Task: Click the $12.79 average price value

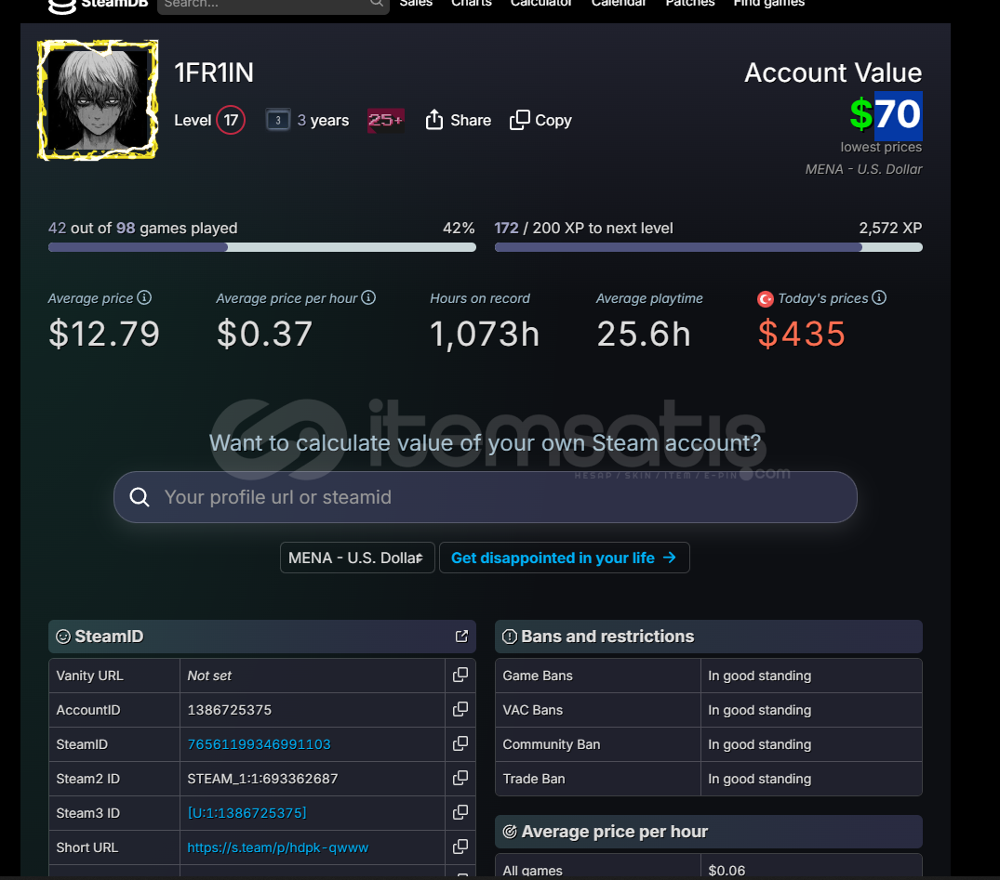Action: pos(104,334)
